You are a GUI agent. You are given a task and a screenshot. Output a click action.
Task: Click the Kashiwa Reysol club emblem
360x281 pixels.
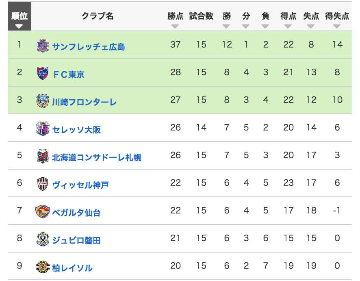43,267
